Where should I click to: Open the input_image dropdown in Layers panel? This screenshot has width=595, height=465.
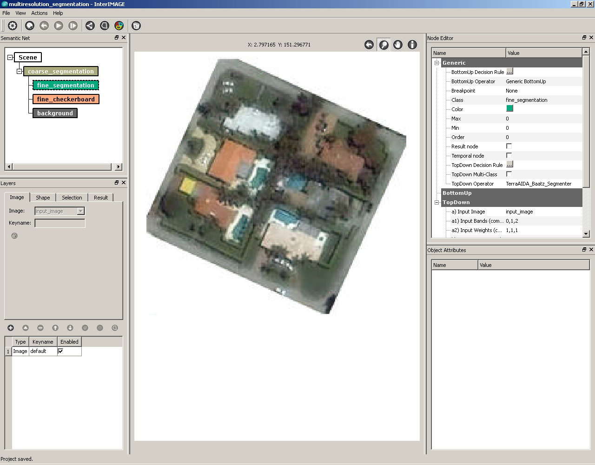(x=80, y=211)
